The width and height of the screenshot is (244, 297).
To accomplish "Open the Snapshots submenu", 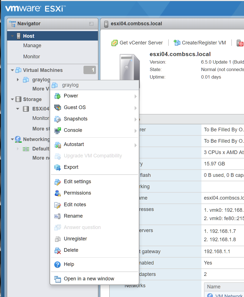I will tap(95, 119).
